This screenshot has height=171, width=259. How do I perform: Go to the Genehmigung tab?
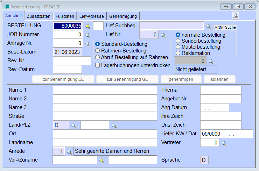(x=123, y=16)
